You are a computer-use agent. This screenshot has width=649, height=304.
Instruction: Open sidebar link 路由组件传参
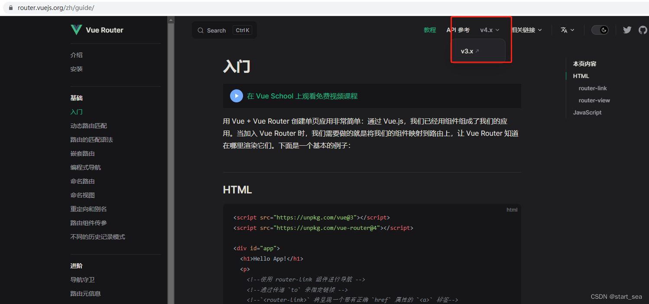tap(89, 223)
